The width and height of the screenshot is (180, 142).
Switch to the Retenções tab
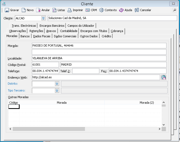tap(36, 31)
